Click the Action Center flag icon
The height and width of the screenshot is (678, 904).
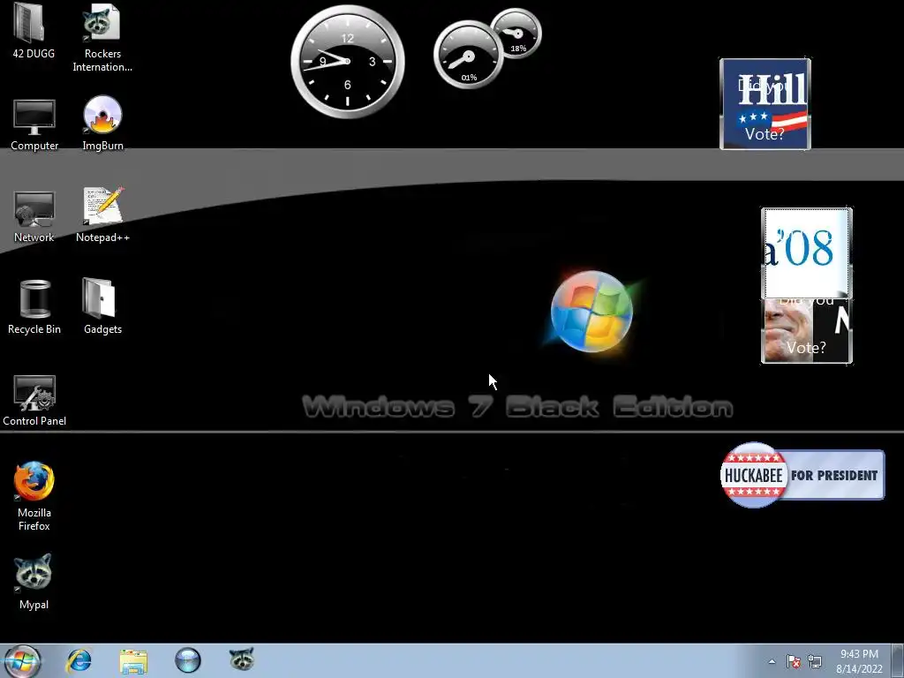coord(794,661)
